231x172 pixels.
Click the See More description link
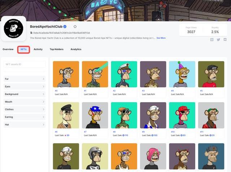[x=161, y=38]
